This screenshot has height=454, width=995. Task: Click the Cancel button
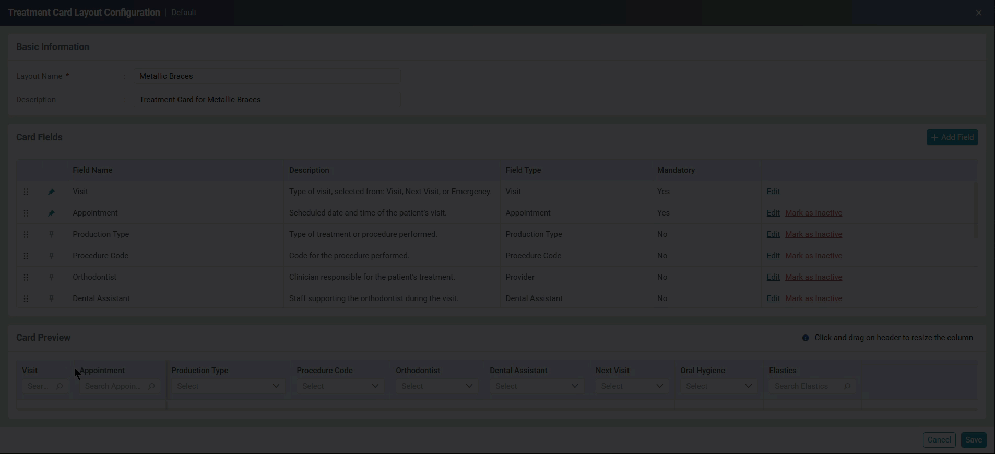point(939,440)
